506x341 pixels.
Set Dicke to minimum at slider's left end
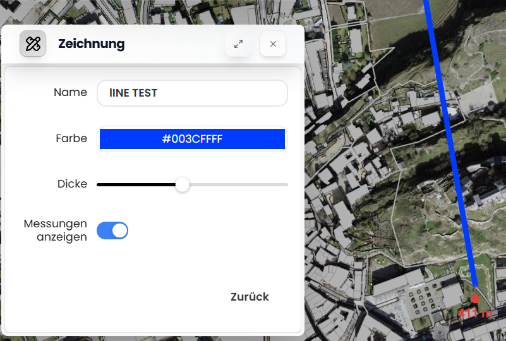point(98,184)
